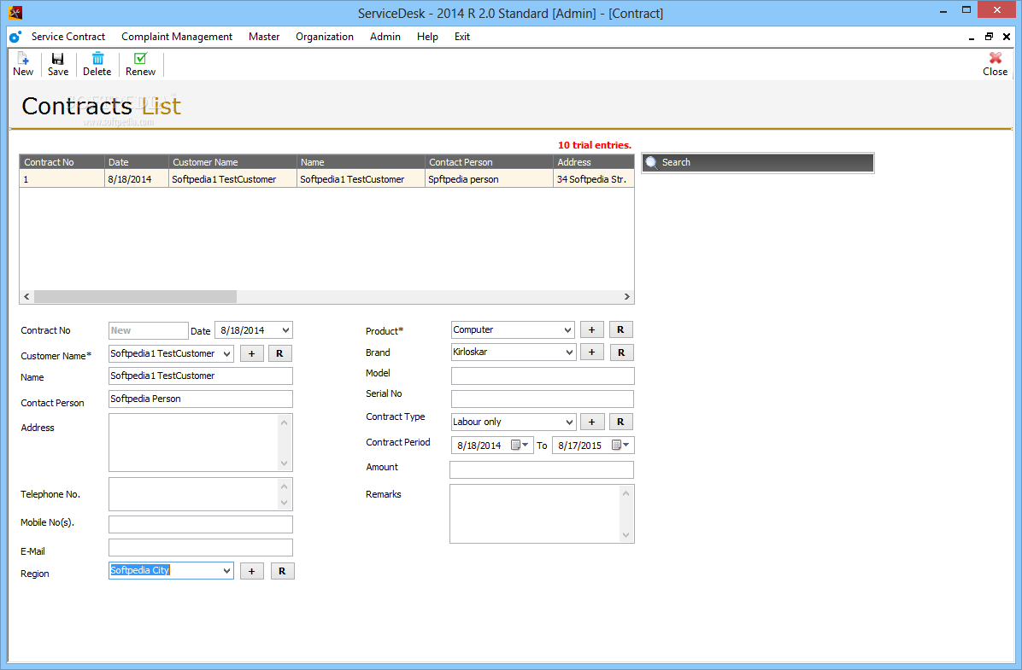Click the Amount input field

[542, 469]
